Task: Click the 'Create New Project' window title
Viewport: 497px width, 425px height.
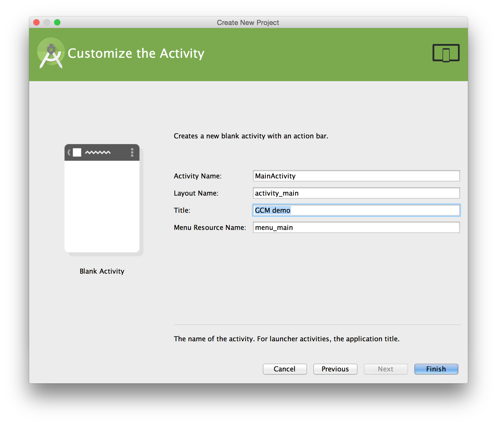Action: pos(248,23)
